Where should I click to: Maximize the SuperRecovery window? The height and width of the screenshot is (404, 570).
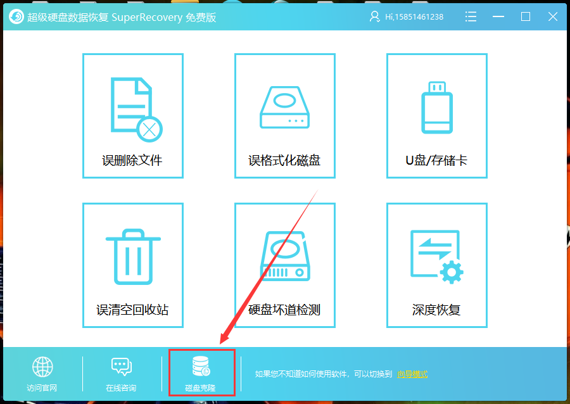525,16
